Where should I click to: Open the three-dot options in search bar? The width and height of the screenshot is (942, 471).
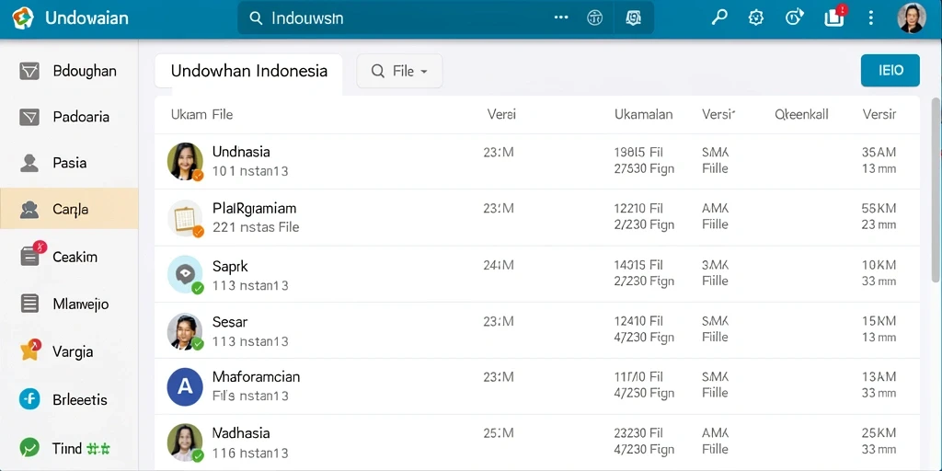pyautogui.click(x=561, y=18)
